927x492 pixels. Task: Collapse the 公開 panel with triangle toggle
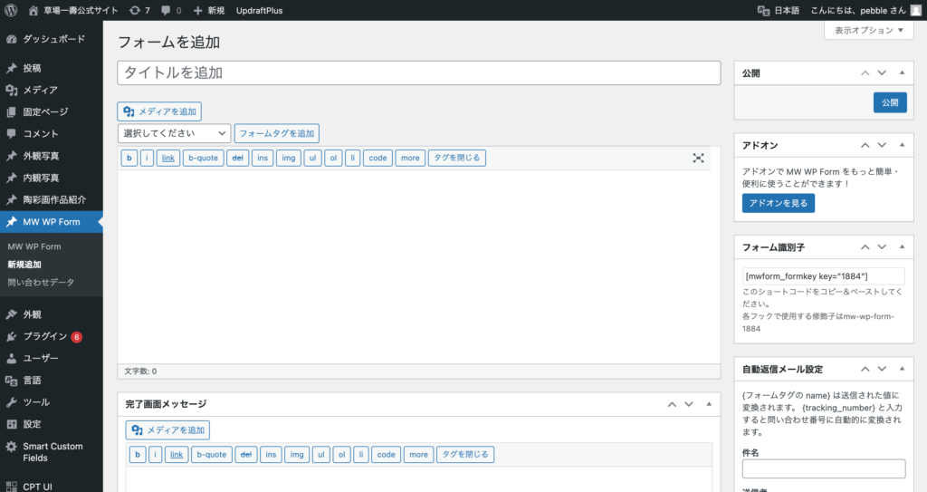coord(902,72)
